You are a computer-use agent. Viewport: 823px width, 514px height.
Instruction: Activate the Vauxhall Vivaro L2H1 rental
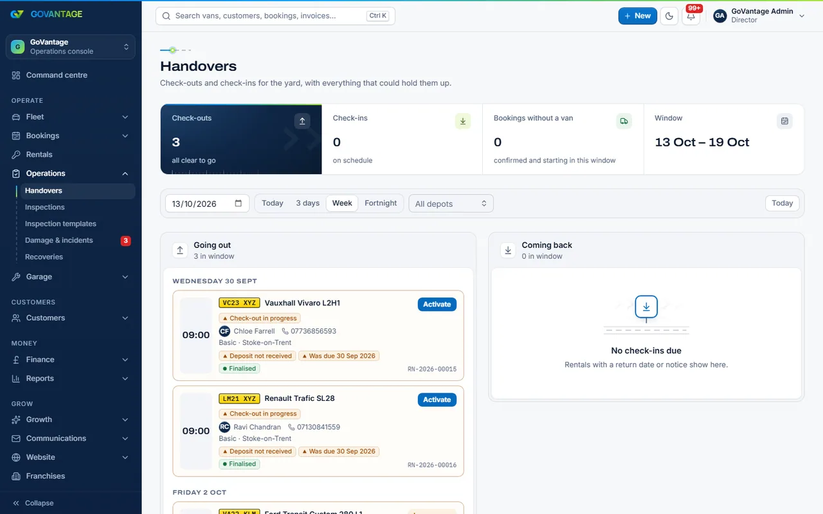[437, 305]
